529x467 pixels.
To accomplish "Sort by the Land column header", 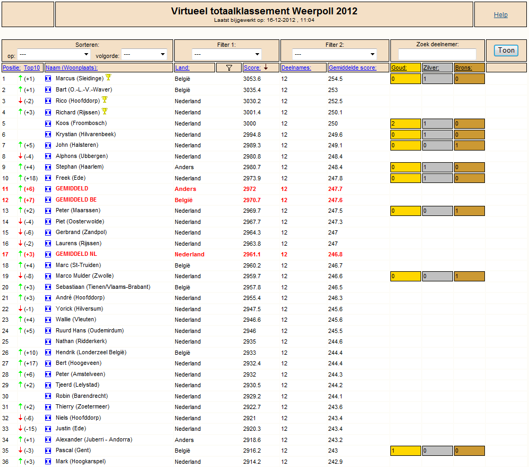I will pyautogui.click(x=182, y=68).
